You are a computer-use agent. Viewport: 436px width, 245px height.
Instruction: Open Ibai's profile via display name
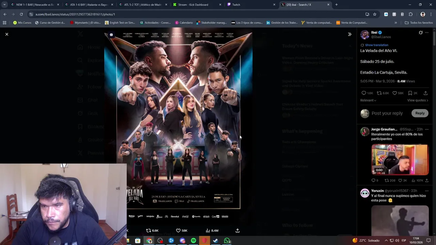click(x=374, y=32)
